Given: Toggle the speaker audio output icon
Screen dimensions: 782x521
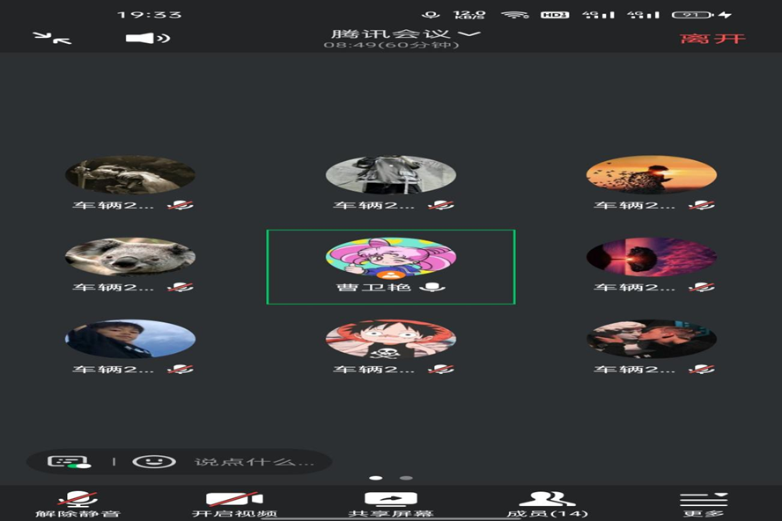Looking at the screenshot, I should [147, 38].
